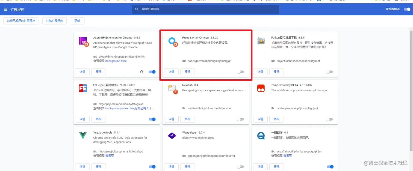Open Vue.js devtools 背景页 link
Image resolution: width=413 pixels, height=171 pixels.
click(x=110, y=156)
